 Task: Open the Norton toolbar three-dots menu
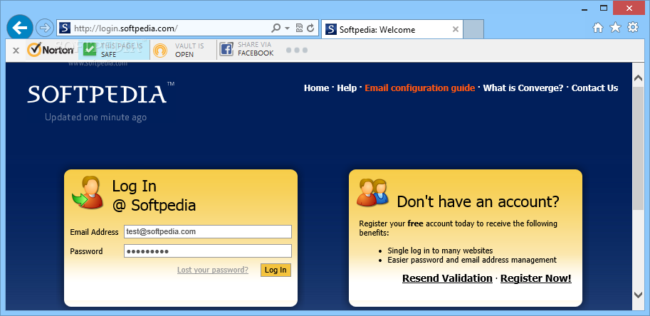pos(297,50)
